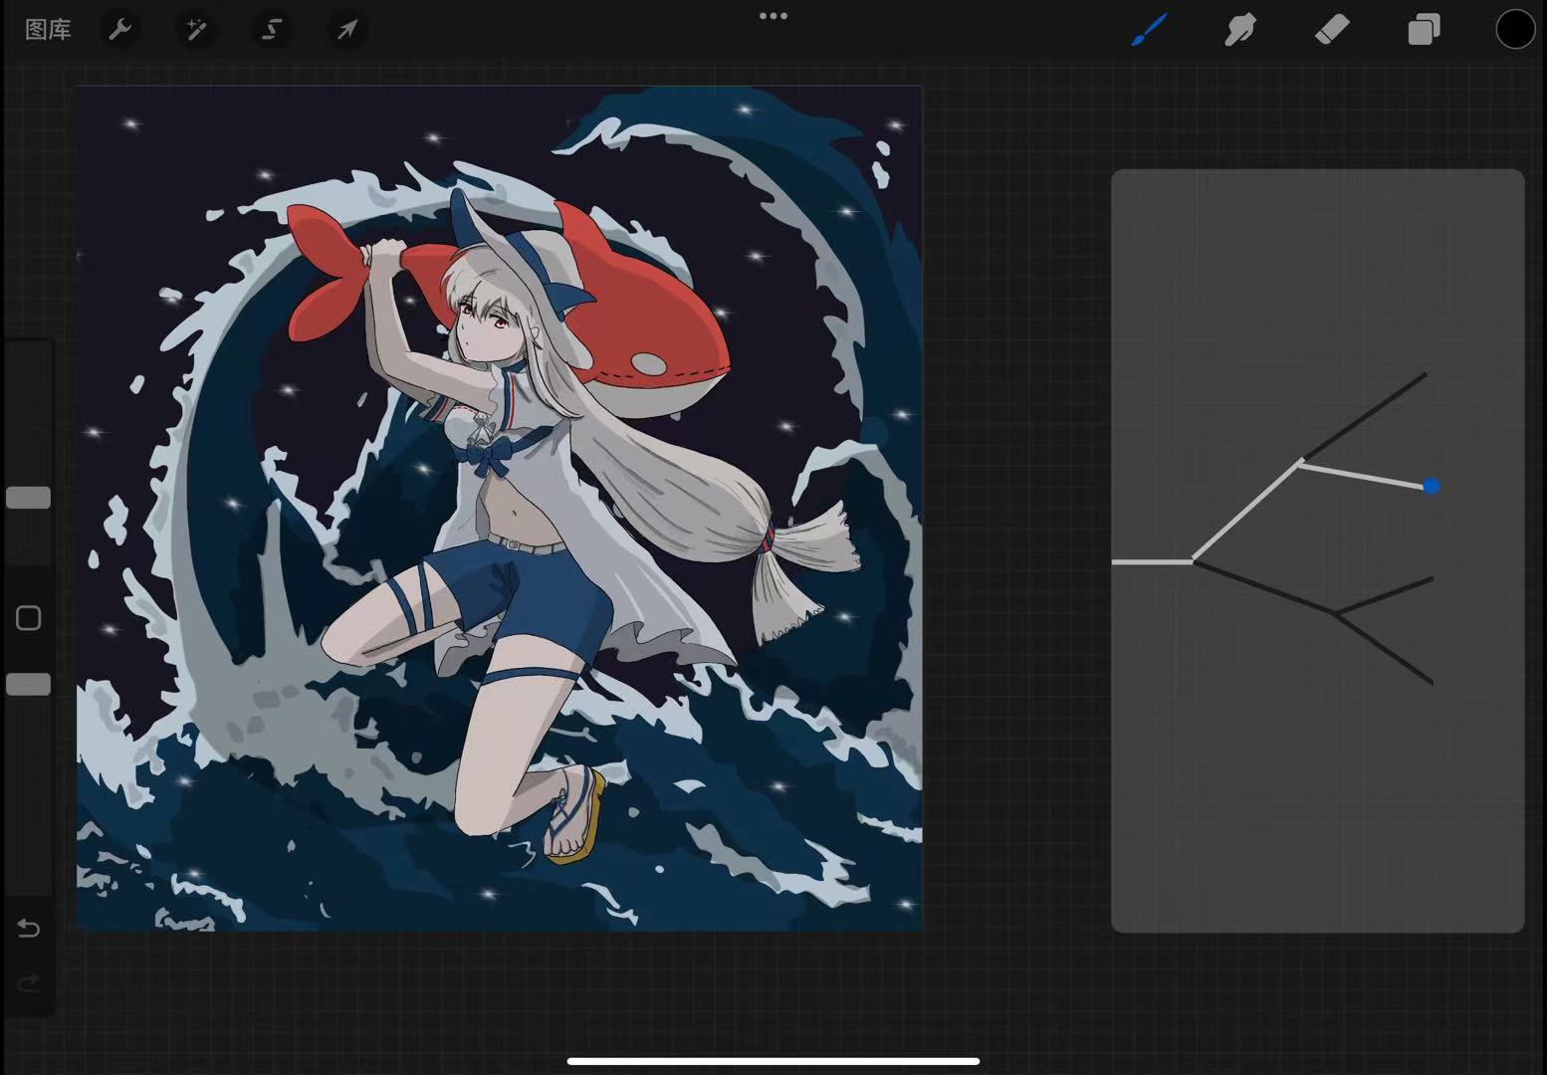Screen dimensions: 1547x1075
Task: Select the Smudge finger tool
Action: point(1239,30)
